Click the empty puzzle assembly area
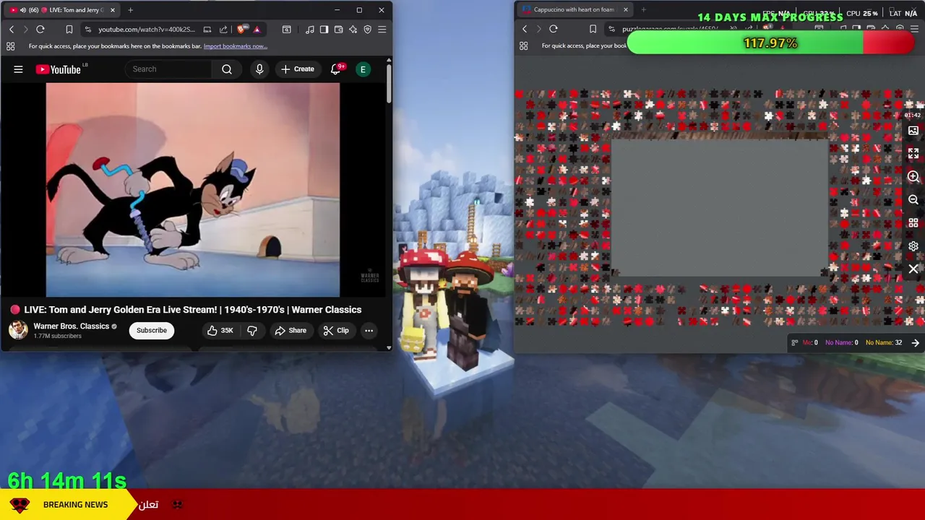 (720, 207)
